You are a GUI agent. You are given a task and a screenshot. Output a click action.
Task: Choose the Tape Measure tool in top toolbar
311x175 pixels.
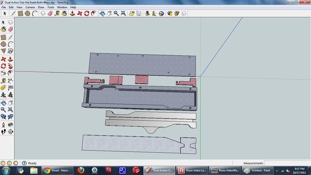57,13
